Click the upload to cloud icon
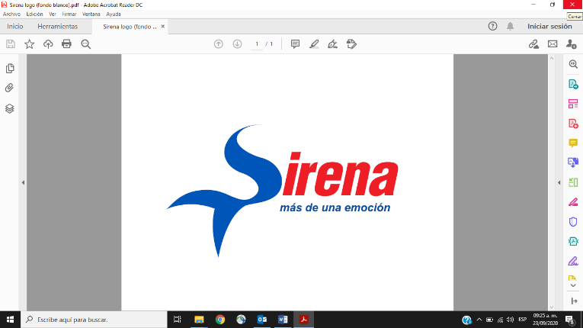This screenshot has height=328, width=583. coord(48,44)
